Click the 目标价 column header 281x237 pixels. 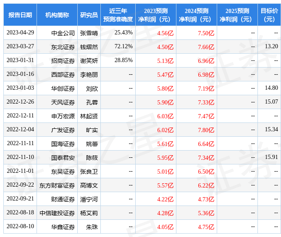(x=269, y=15)
